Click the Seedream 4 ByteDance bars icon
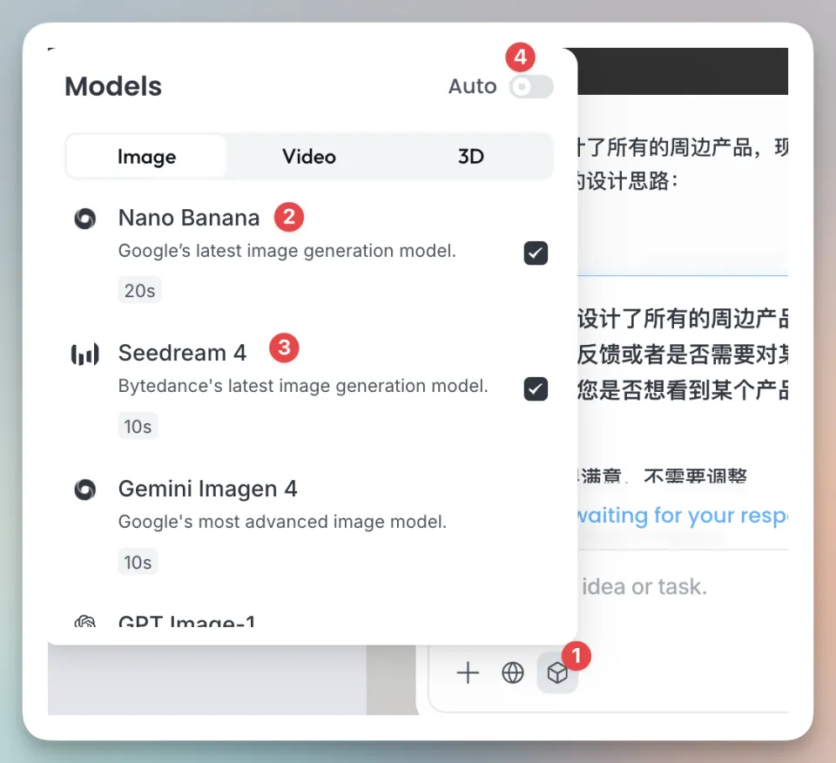The height and width of the screenshot is (763, 836). (85, 354)
